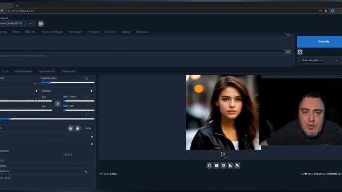Image resolution: width=342 pixels, height=192 pixels.
Task: Click the Batch size number field
Action: 87,106
